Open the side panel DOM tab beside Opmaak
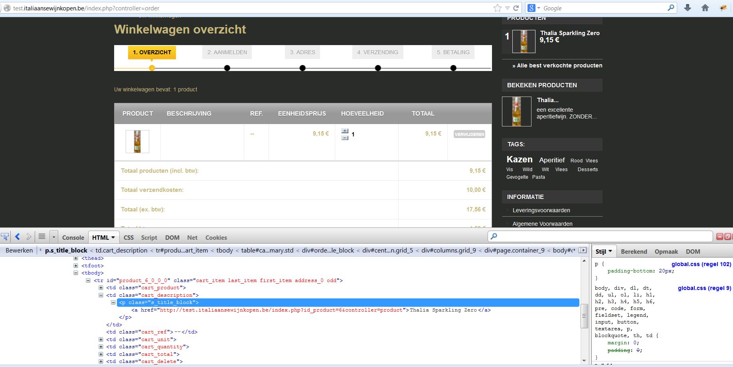The image size is (733, 367). (x=693, y=251)
